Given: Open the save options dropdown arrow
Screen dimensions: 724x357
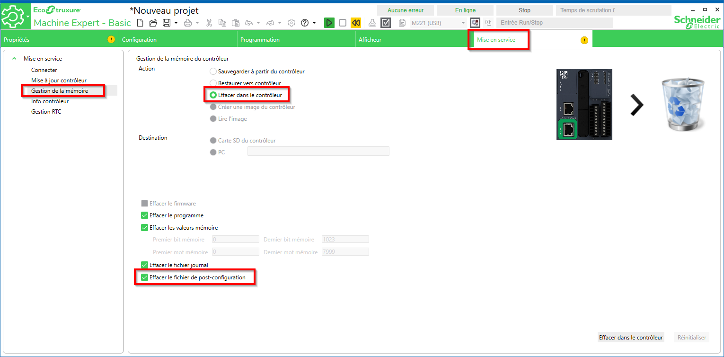Looking at the screenshot, I should point(176,23).
